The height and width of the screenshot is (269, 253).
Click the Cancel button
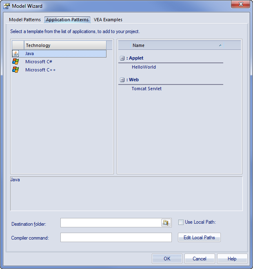(200, 258)
